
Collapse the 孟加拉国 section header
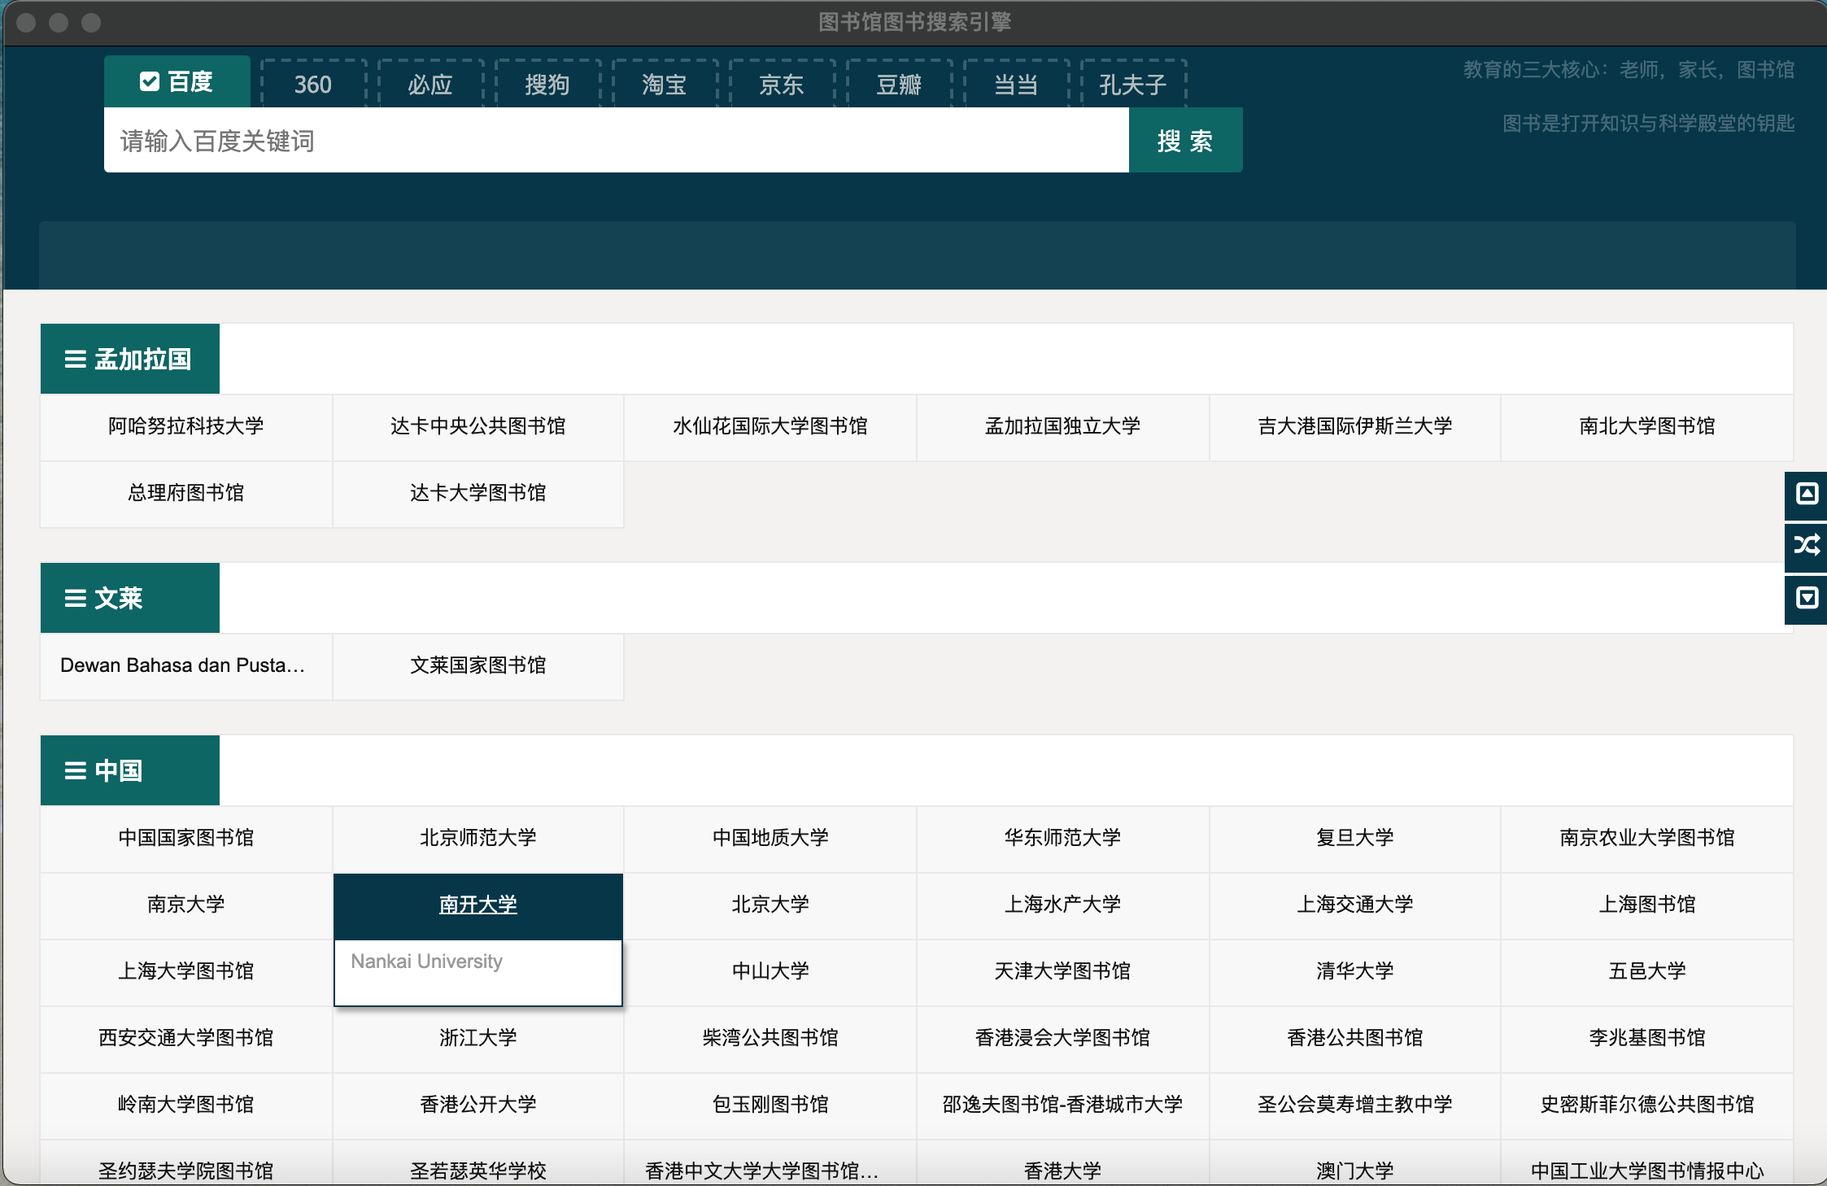click(142, 360)
